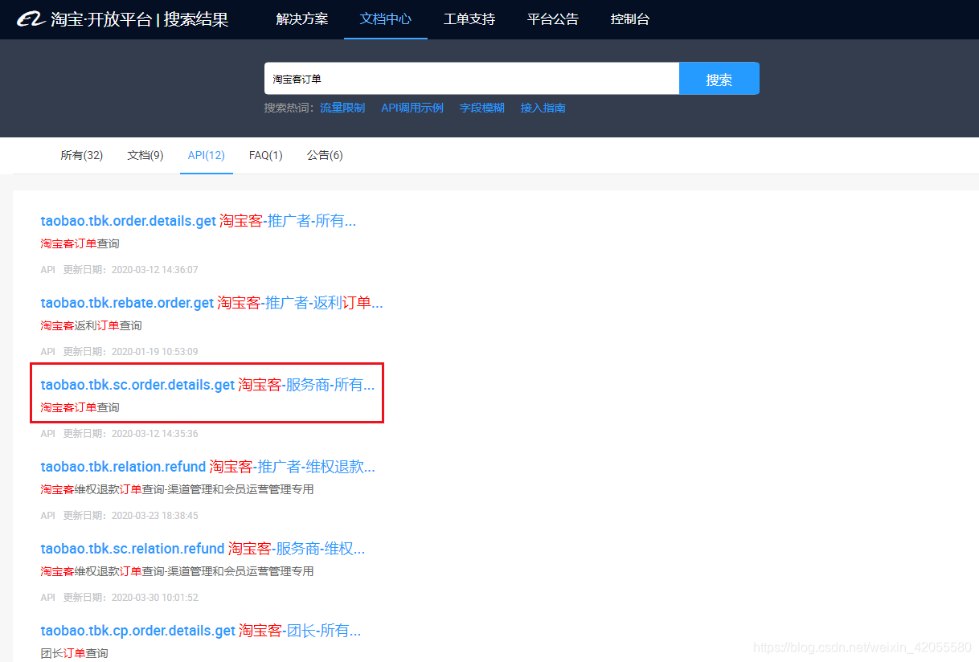This screenshot has width=979, height=662.
Task: Open the 文档中心 menu
Action: (386, 19)
